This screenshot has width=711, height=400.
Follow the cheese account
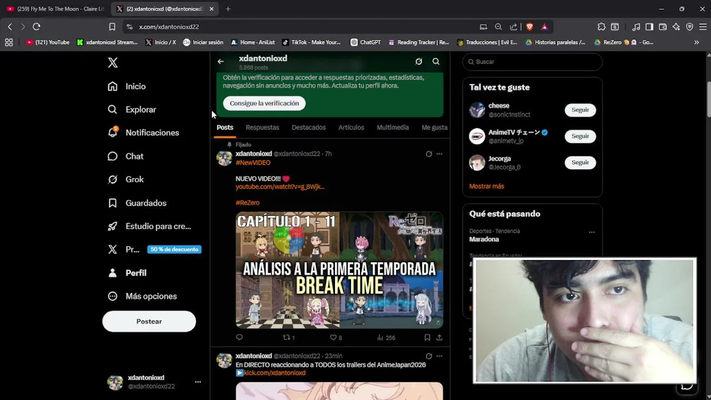(580, 110)
